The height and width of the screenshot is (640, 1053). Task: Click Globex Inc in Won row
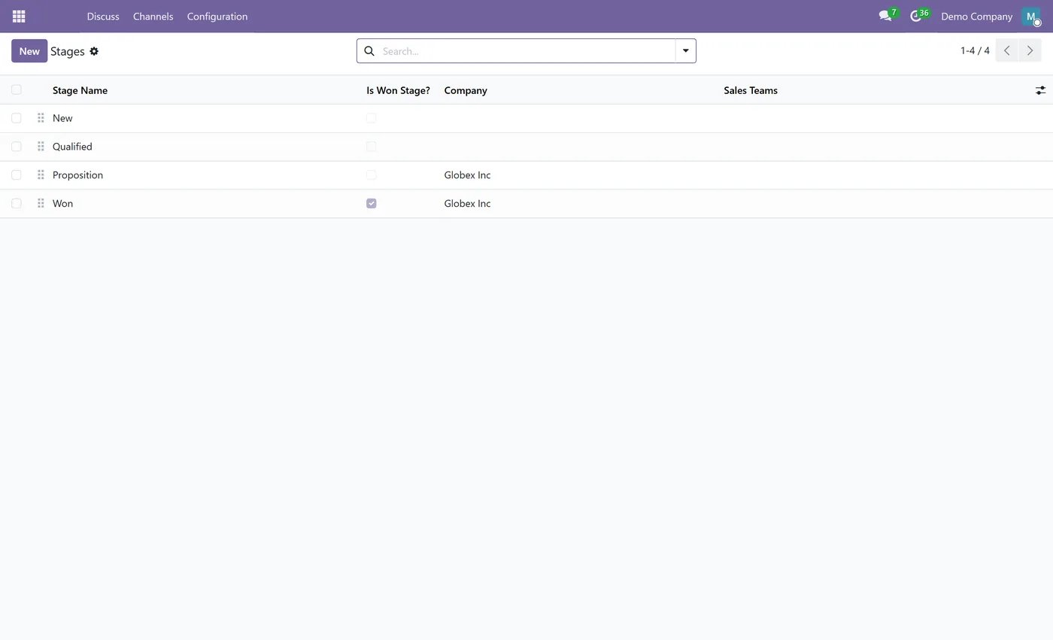click(467, 204)
